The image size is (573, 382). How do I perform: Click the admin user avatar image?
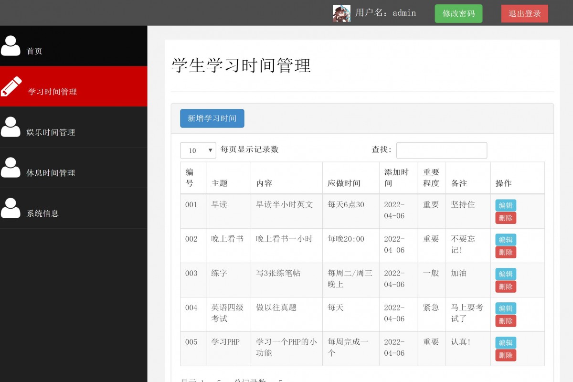pyautogui.click(x=341, y=13)
